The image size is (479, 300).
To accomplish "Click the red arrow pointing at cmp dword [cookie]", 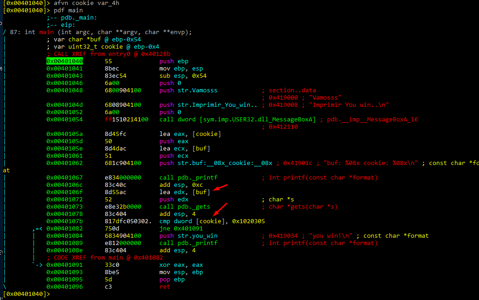I will click(220, 210).
